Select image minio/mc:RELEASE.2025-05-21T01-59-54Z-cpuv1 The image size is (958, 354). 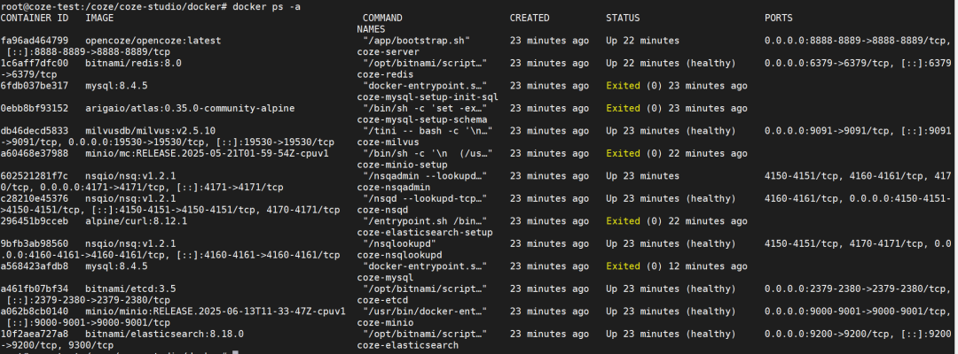[x=207, y=153]
